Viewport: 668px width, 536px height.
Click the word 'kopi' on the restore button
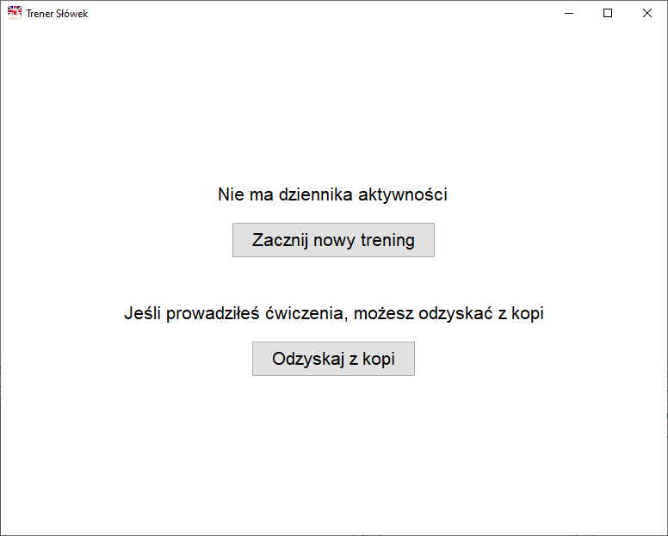pos(378,359)
